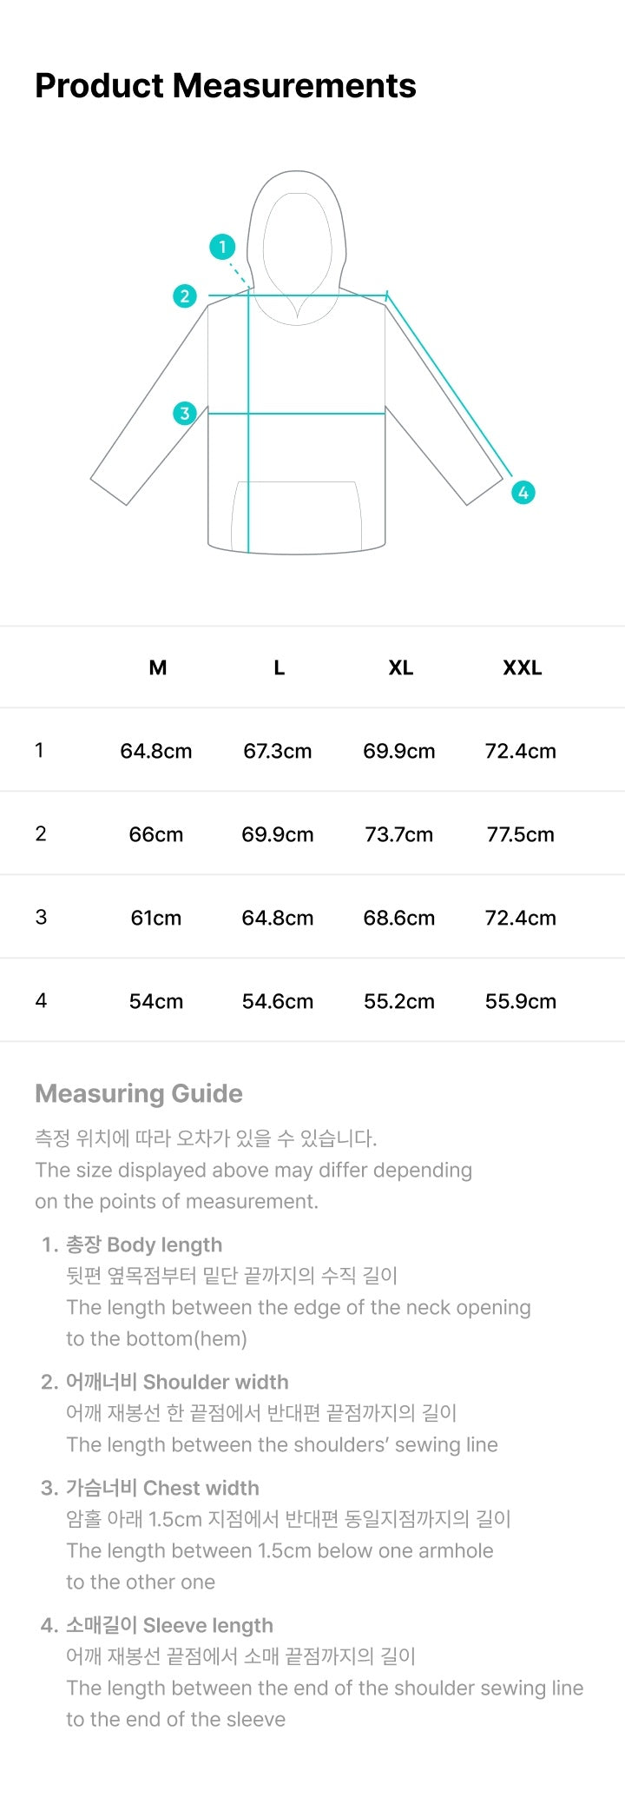625x1805 pixels.
Task: Select the XL size column header
Action: pyautogui.click(x=400, y=667)
